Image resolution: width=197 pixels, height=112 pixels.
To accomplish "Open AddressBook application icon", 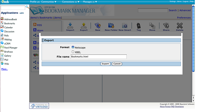I will point(2,19).
